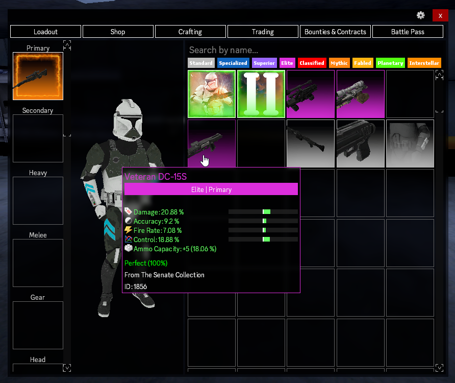Screen dimensions: 455x383
Task: Select the Veteran DC-15S inventory item
Action: tap(212, 143)
